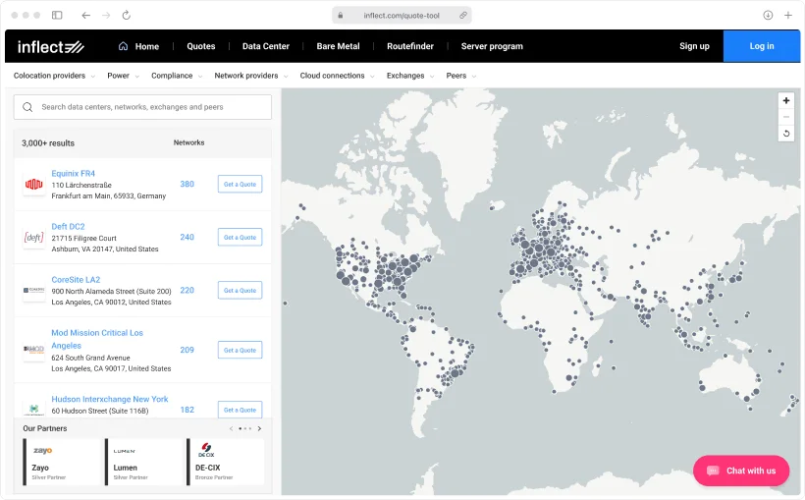
Task: Expand Exchanges filter dropdown
Action: pos(410,76)
